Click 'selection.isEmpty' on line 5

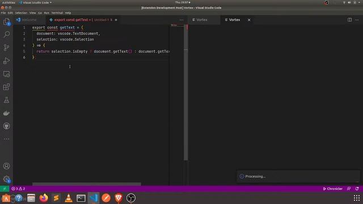(69, 52)
